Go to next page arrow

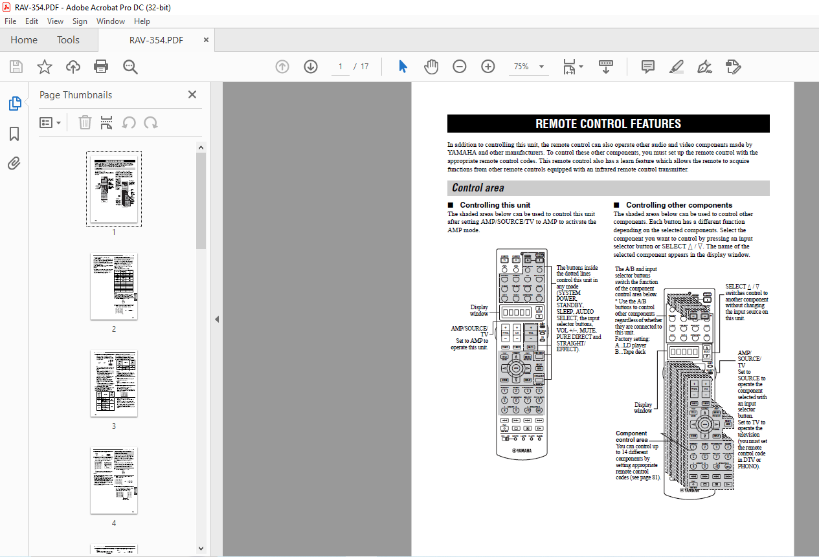(x=311, y=67)
